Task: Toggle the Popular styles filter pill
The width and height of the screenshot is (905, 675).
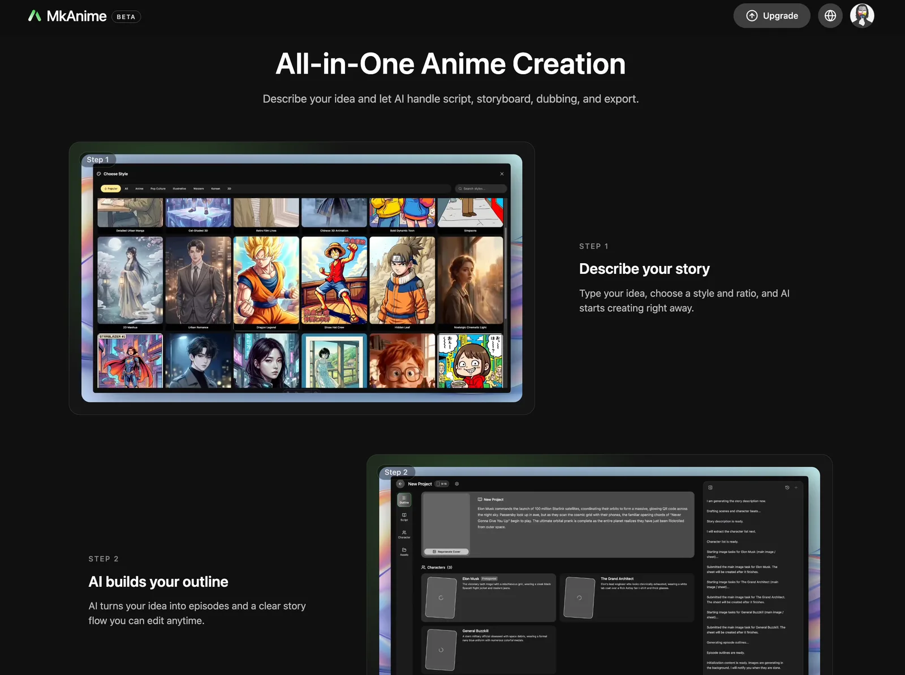Action: tap(111, 188)
